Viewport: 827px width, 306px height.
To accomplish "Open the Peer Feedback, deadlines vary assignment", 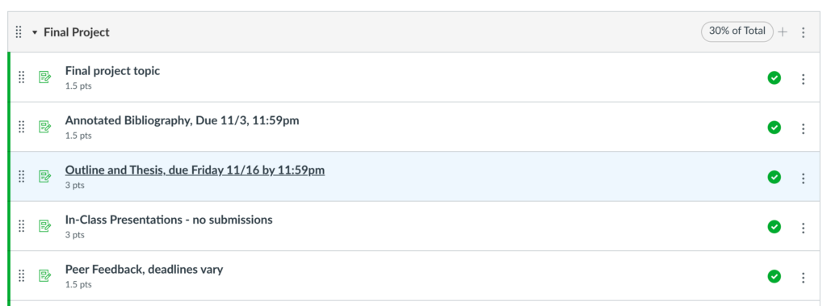I will click(144, 269).
